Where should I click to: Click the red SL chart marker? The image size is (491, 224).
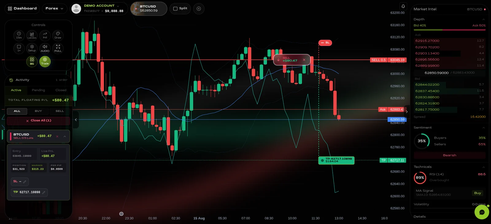coord(325,43)
